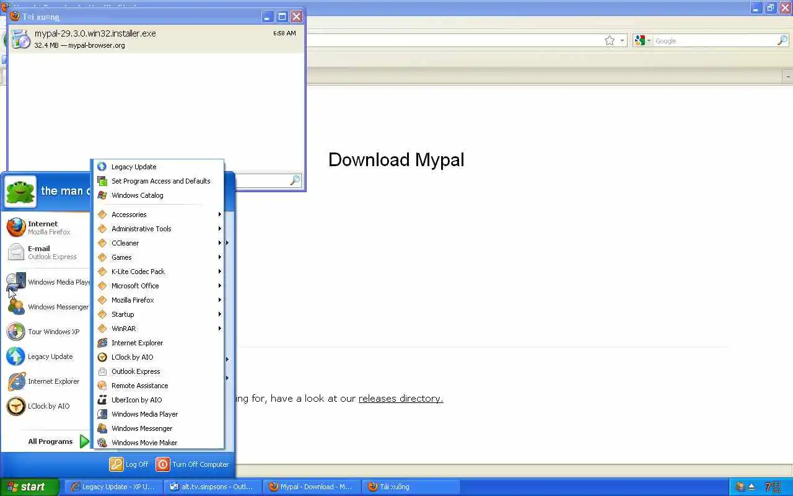This screenshot has width=793, height=496.
Task: Click the Remote Assistance icon
Action: click(102, 386)
